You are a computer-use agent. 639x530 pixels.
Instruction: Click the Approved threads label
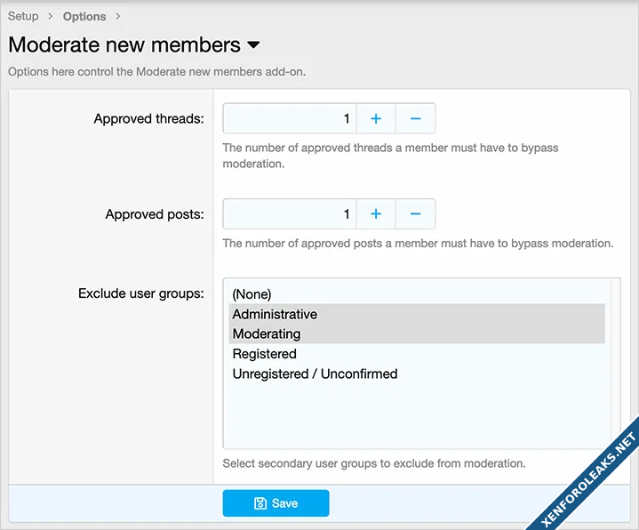(148, 118)
